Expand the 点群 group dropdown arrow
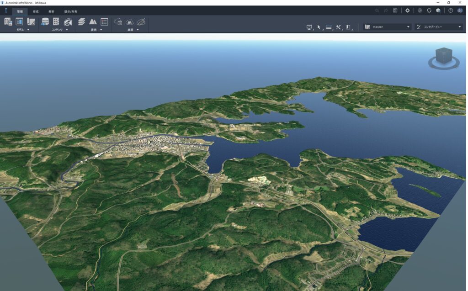 click(138, 29)
